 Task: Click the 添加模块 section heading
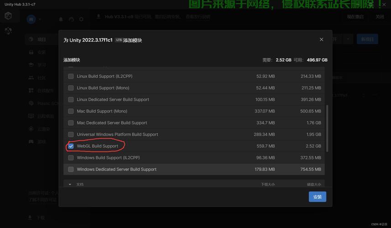pos(72,60)
